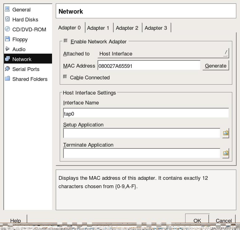Open Audio settings category
This screenshot has height=230, width=240.
pyautogui.click(x=28, y=49)
